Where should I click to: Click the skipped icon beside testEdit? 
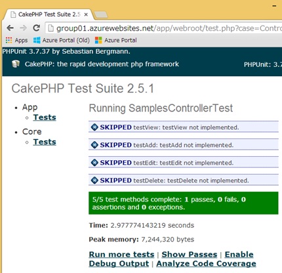[94, 163]
